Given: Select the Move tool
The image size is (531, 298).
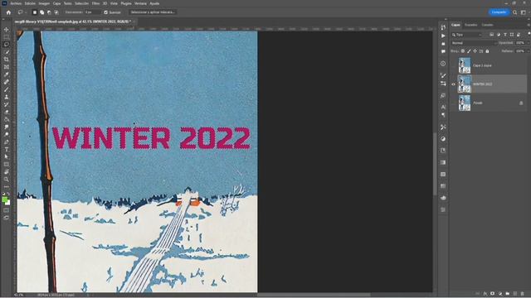Looking at the screenshot, I should (7, 30).
